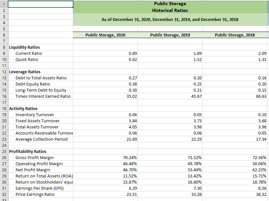Screen dimensions: 269x201
Task: Select the merged title cell reading "Public Storage"
Action: [170, 4]
